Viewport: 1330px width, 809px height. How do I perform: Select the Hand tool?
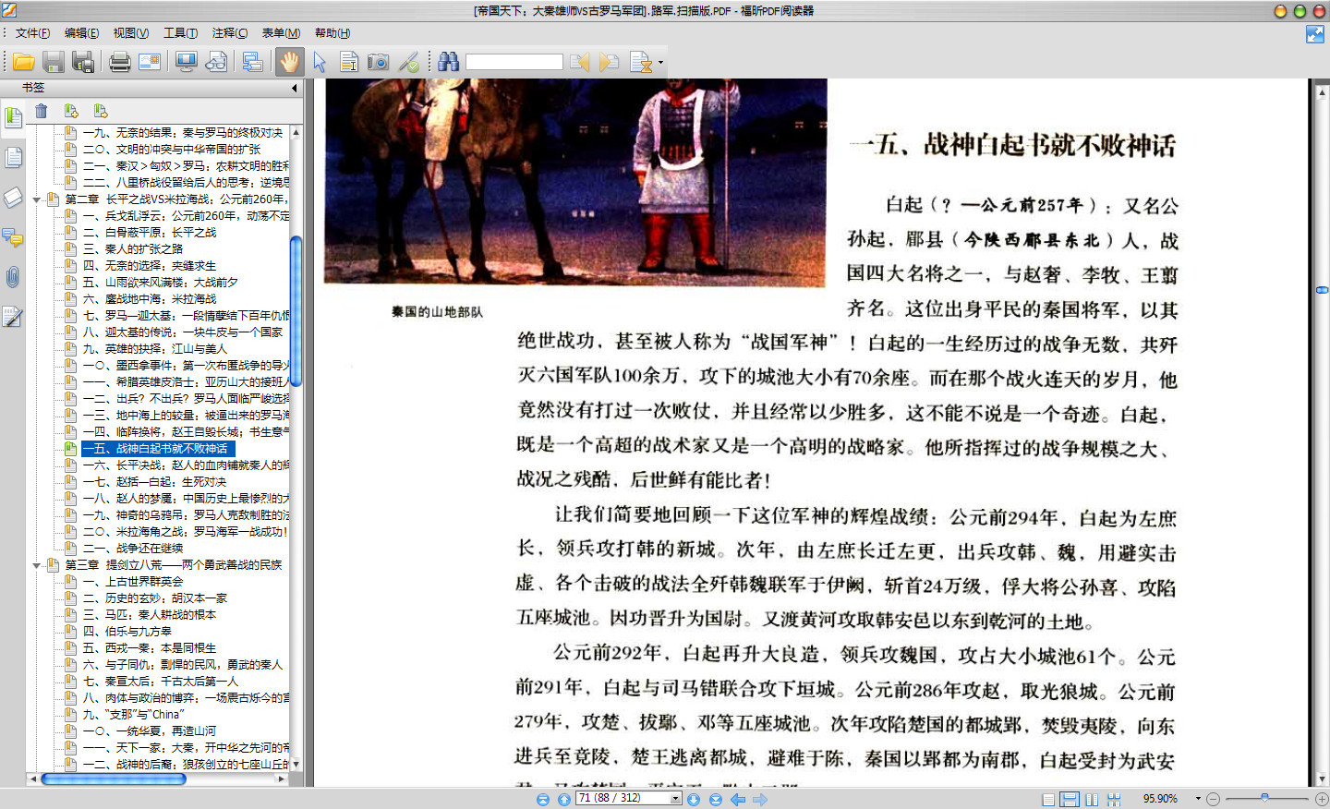[290, 62]
